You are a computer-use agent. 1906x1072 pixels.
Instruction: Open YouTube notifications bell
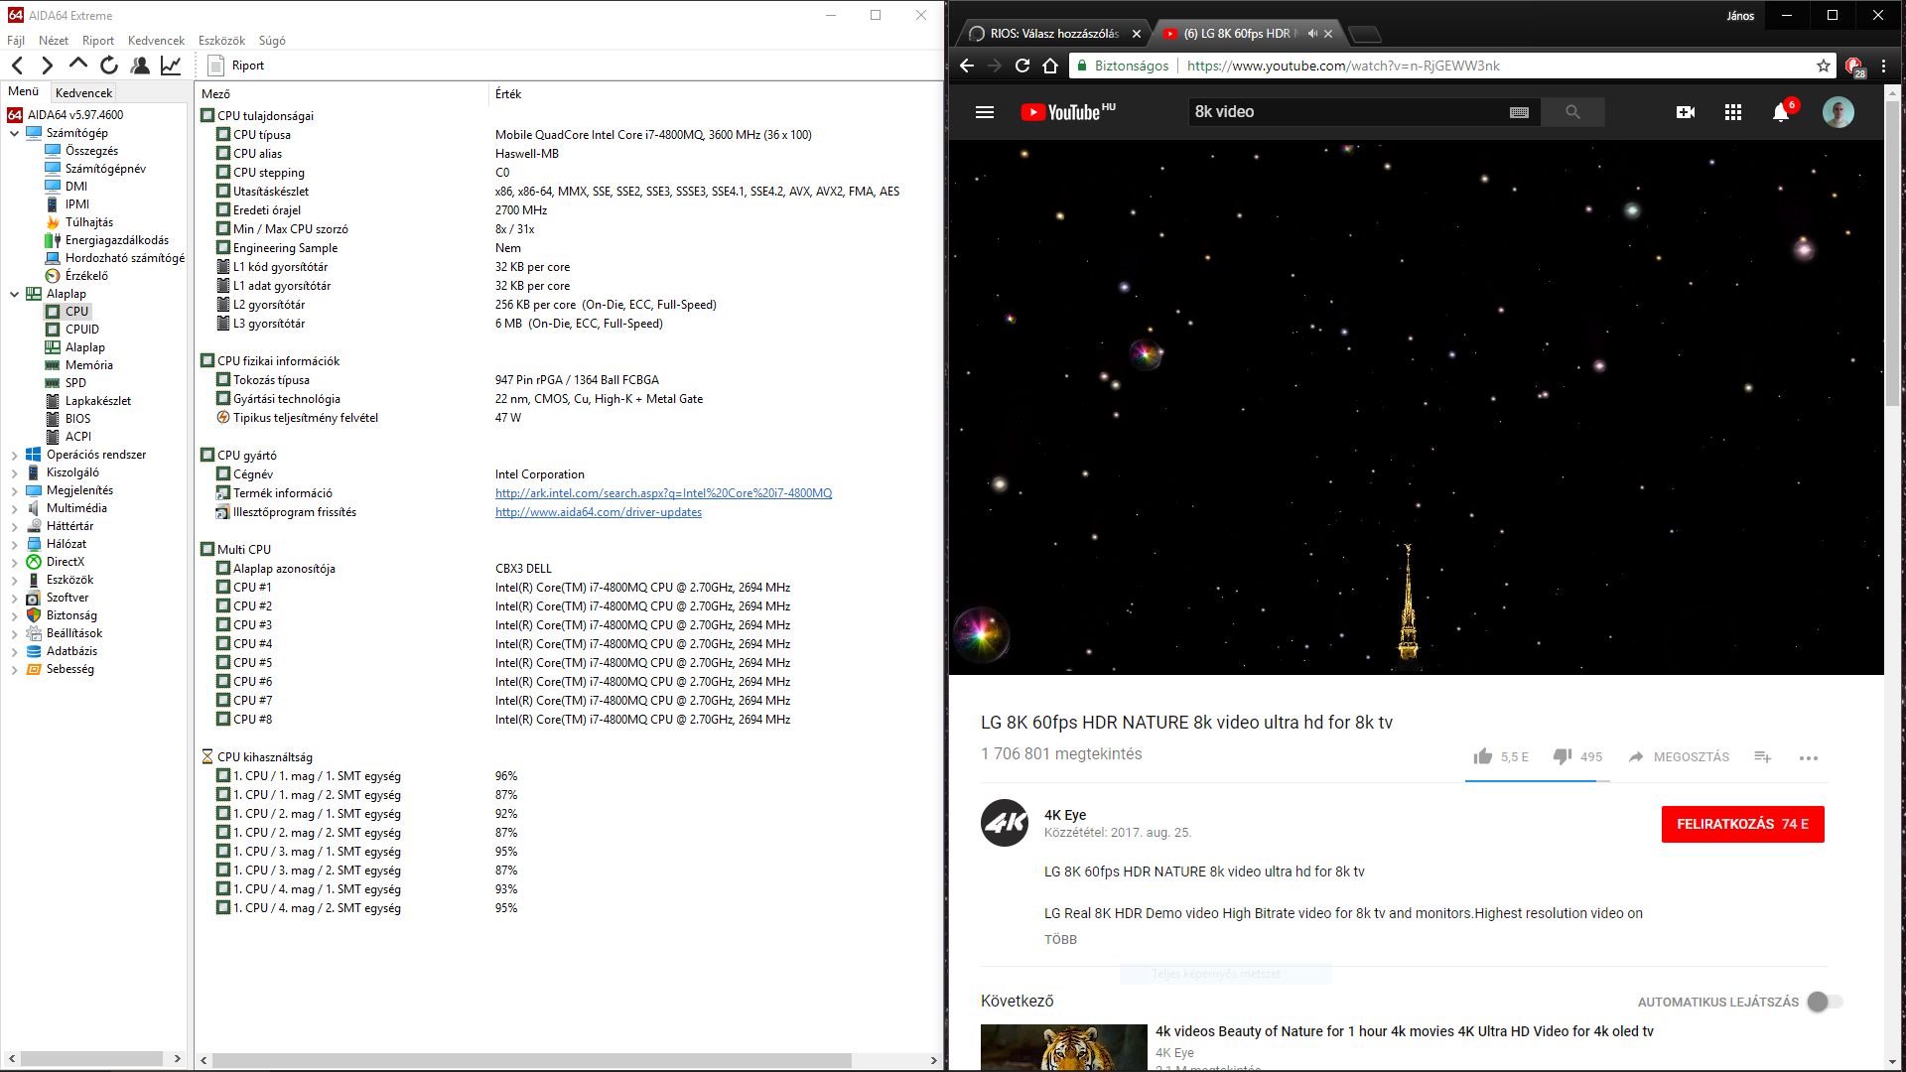(x=1781, y=112)
